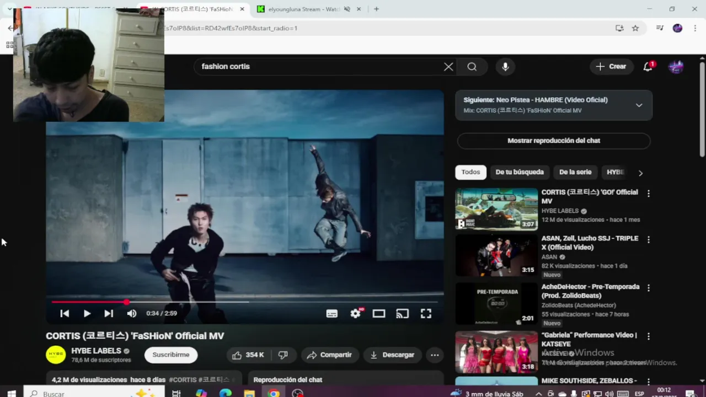The image size is (706, 397).
Task: Open Task View on the taskbar
Action: [176, 394]
